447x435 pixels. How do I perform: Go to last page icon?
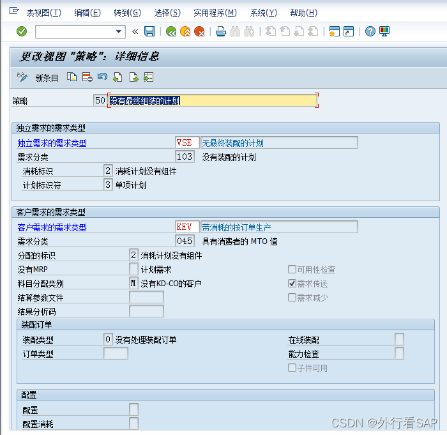click(313, 31)
